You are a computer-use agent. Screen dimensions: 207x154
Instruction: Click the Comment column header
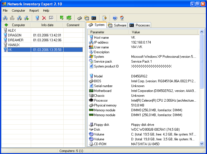73,25
